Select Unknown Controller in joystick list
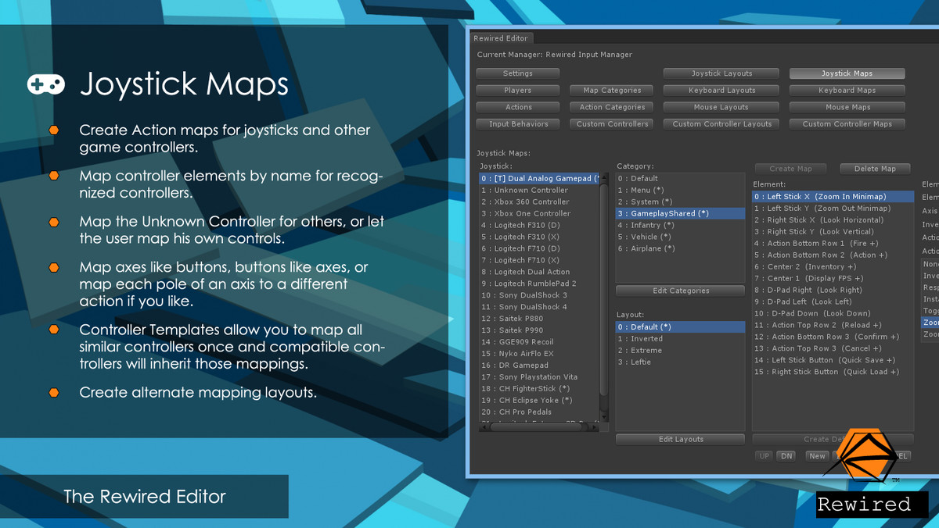This screenshot has height=528, width=939. point(539,191)
